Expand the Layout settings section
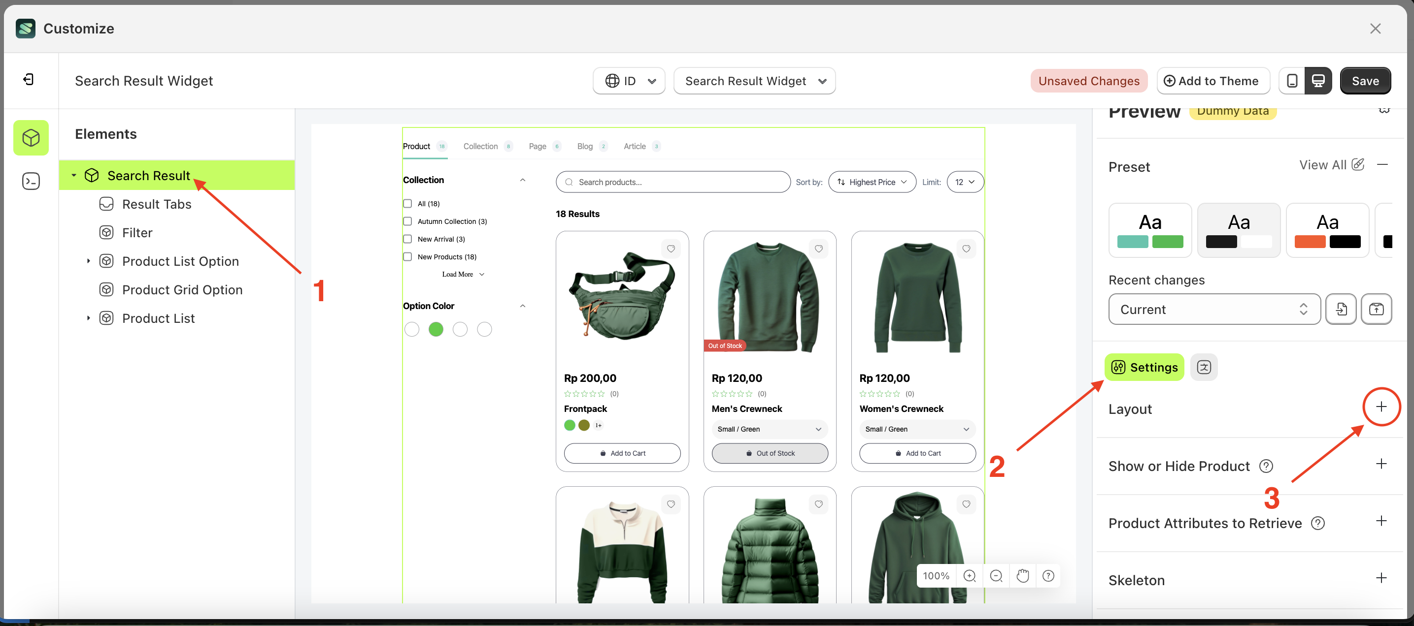 pyautogui.click(x=1381, y=407)
